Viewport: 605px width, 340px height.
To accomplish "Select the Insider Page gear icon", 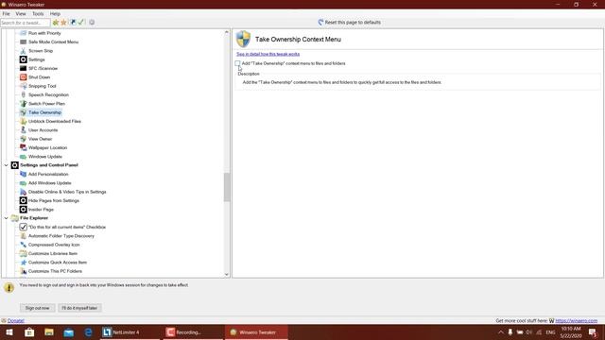I will click(x=23, y=210).
